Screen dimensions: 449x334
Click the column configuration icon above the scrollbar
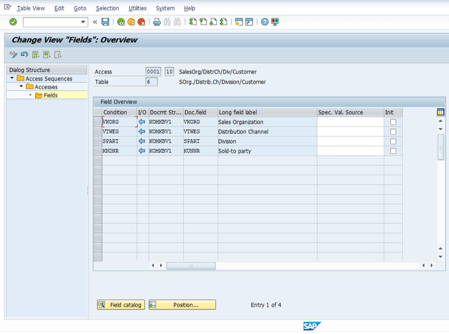coord(440,111)
